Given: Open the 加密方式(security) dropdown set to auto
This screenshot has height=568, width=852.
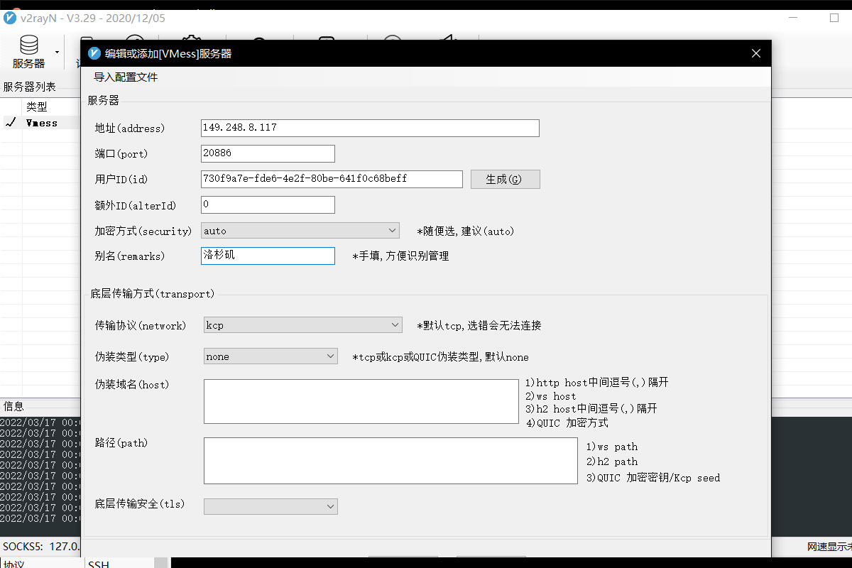Looking at the screenshot, I should pos(300,231).
